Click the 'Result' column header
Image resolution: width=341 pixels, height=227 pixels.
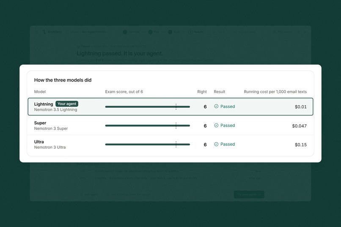pos(220,92)
